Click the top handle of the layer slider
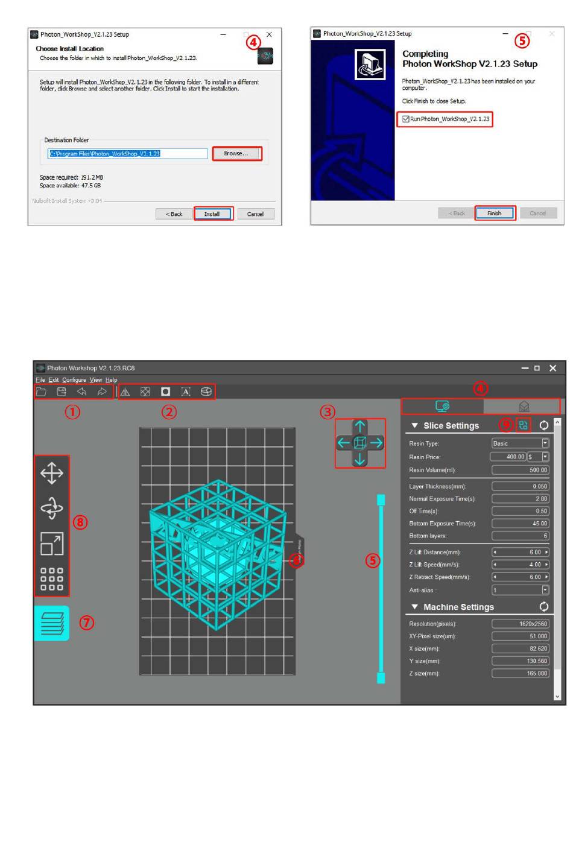This screenshot has width=573, height=856. (381, 499)
